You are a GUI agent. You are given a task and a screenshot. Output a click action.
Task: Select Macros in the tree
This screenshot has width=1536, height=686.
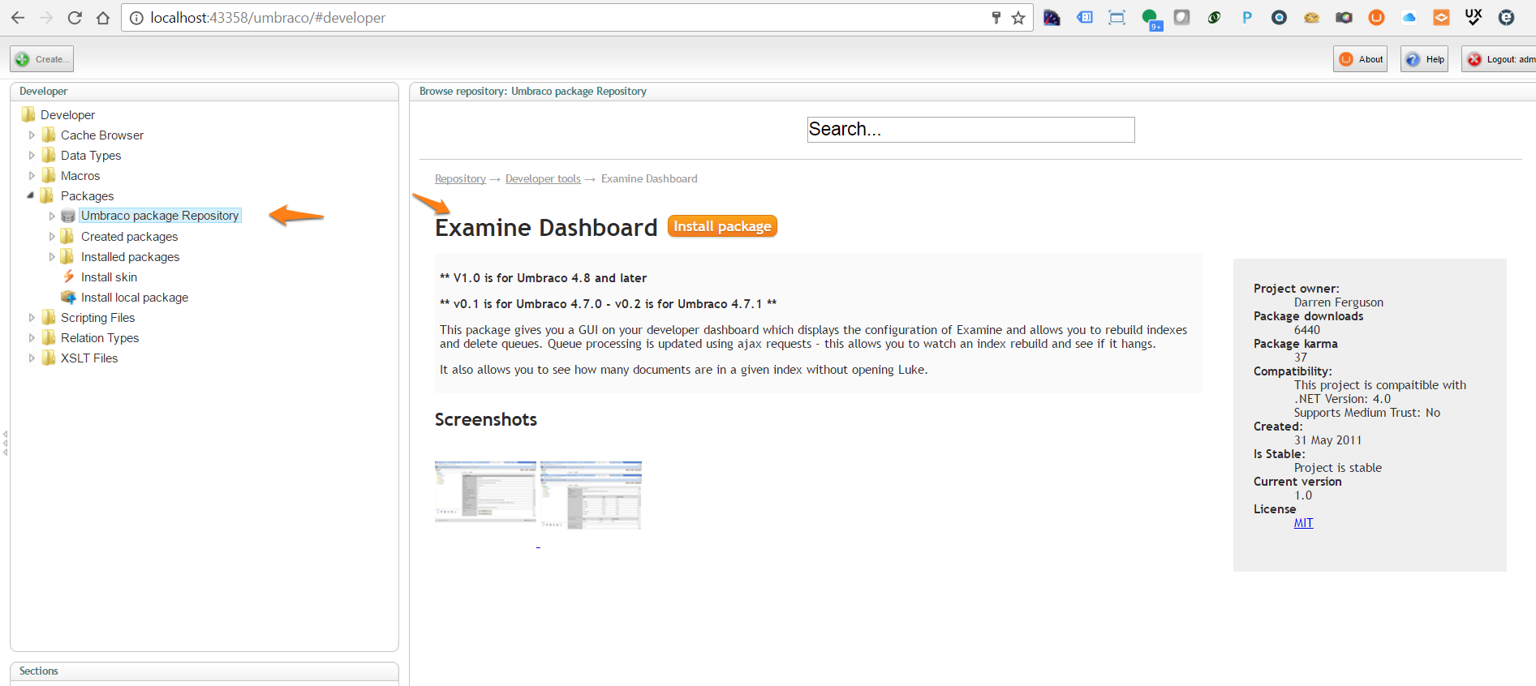click(80, 176)
